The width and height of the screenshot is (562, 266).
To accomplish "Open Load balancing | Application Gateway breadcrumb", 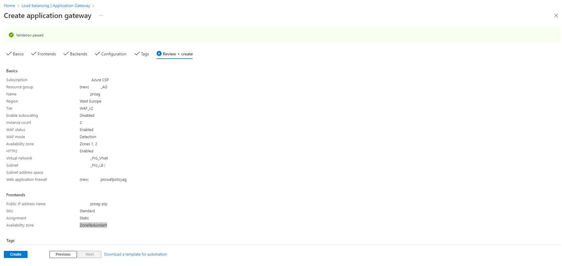I will [x=56, y=6].
